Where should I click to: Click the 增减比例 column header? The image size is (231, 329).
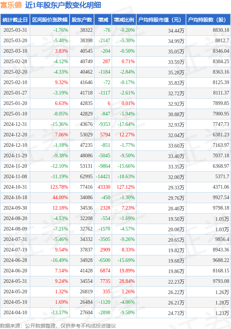click(x=124, y=20)
